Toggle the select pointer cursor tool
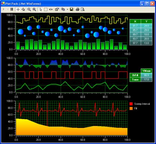This screenshot has width=156, height=144. 41,9
